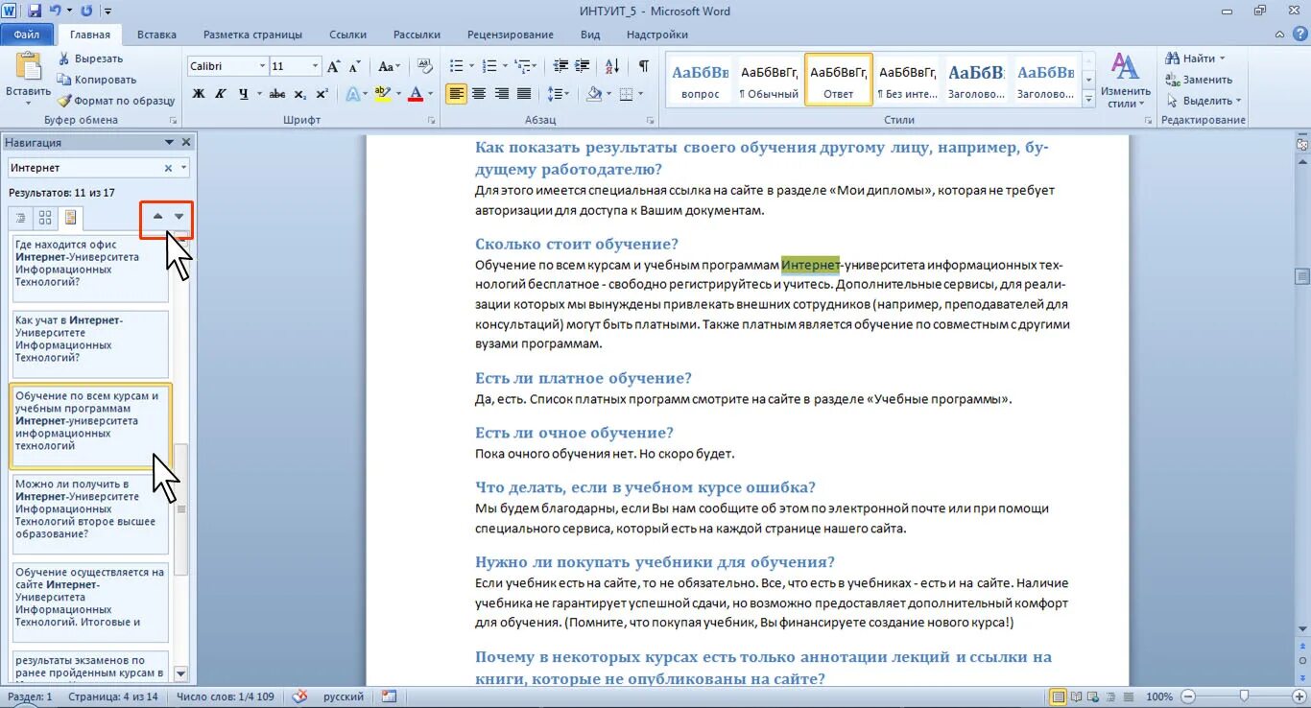
Task: Align text right
Action: [x=501, y=94]
